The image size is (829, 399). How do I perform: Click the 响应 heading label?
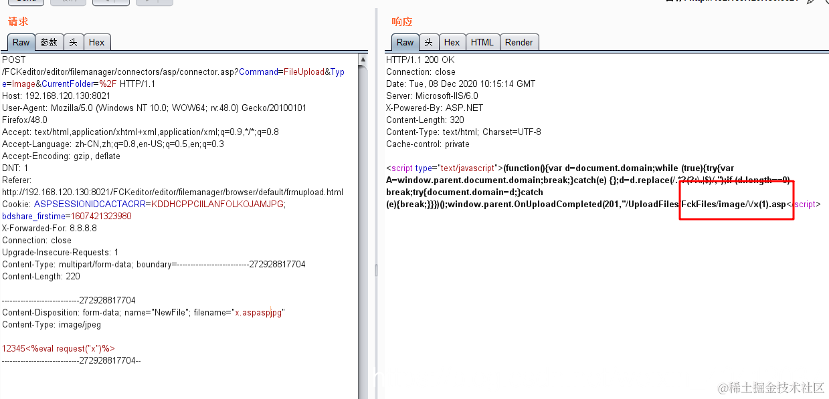coord(402,22)
